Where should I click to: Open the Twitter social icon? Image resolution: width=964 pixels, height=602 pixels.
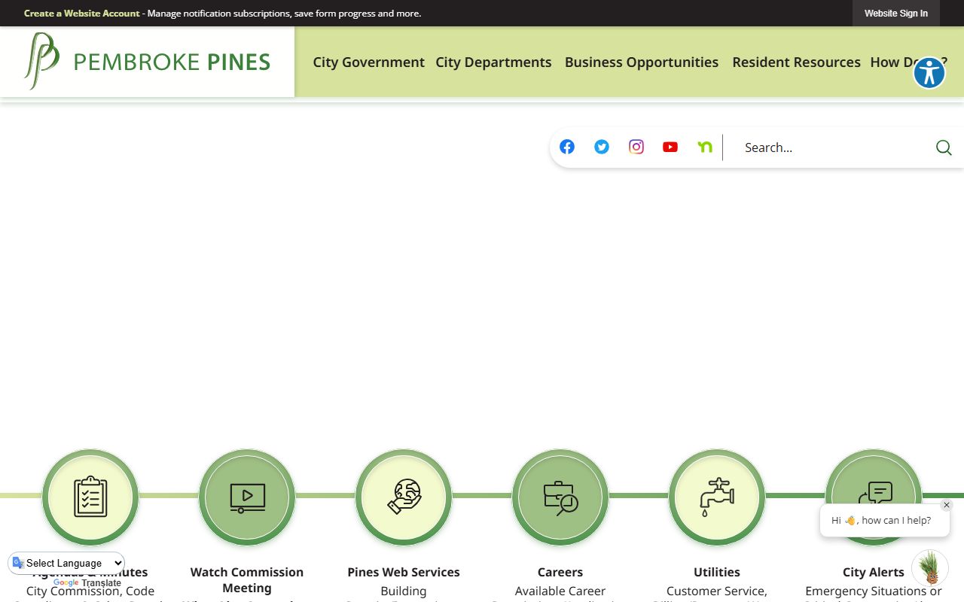602,147
